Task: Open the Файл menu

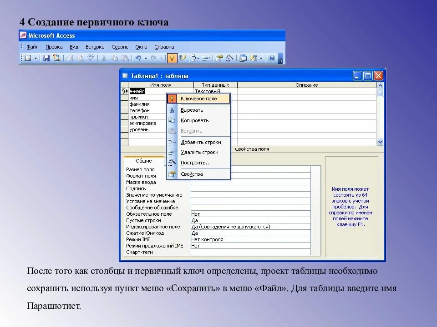Action: click(32, 47)
